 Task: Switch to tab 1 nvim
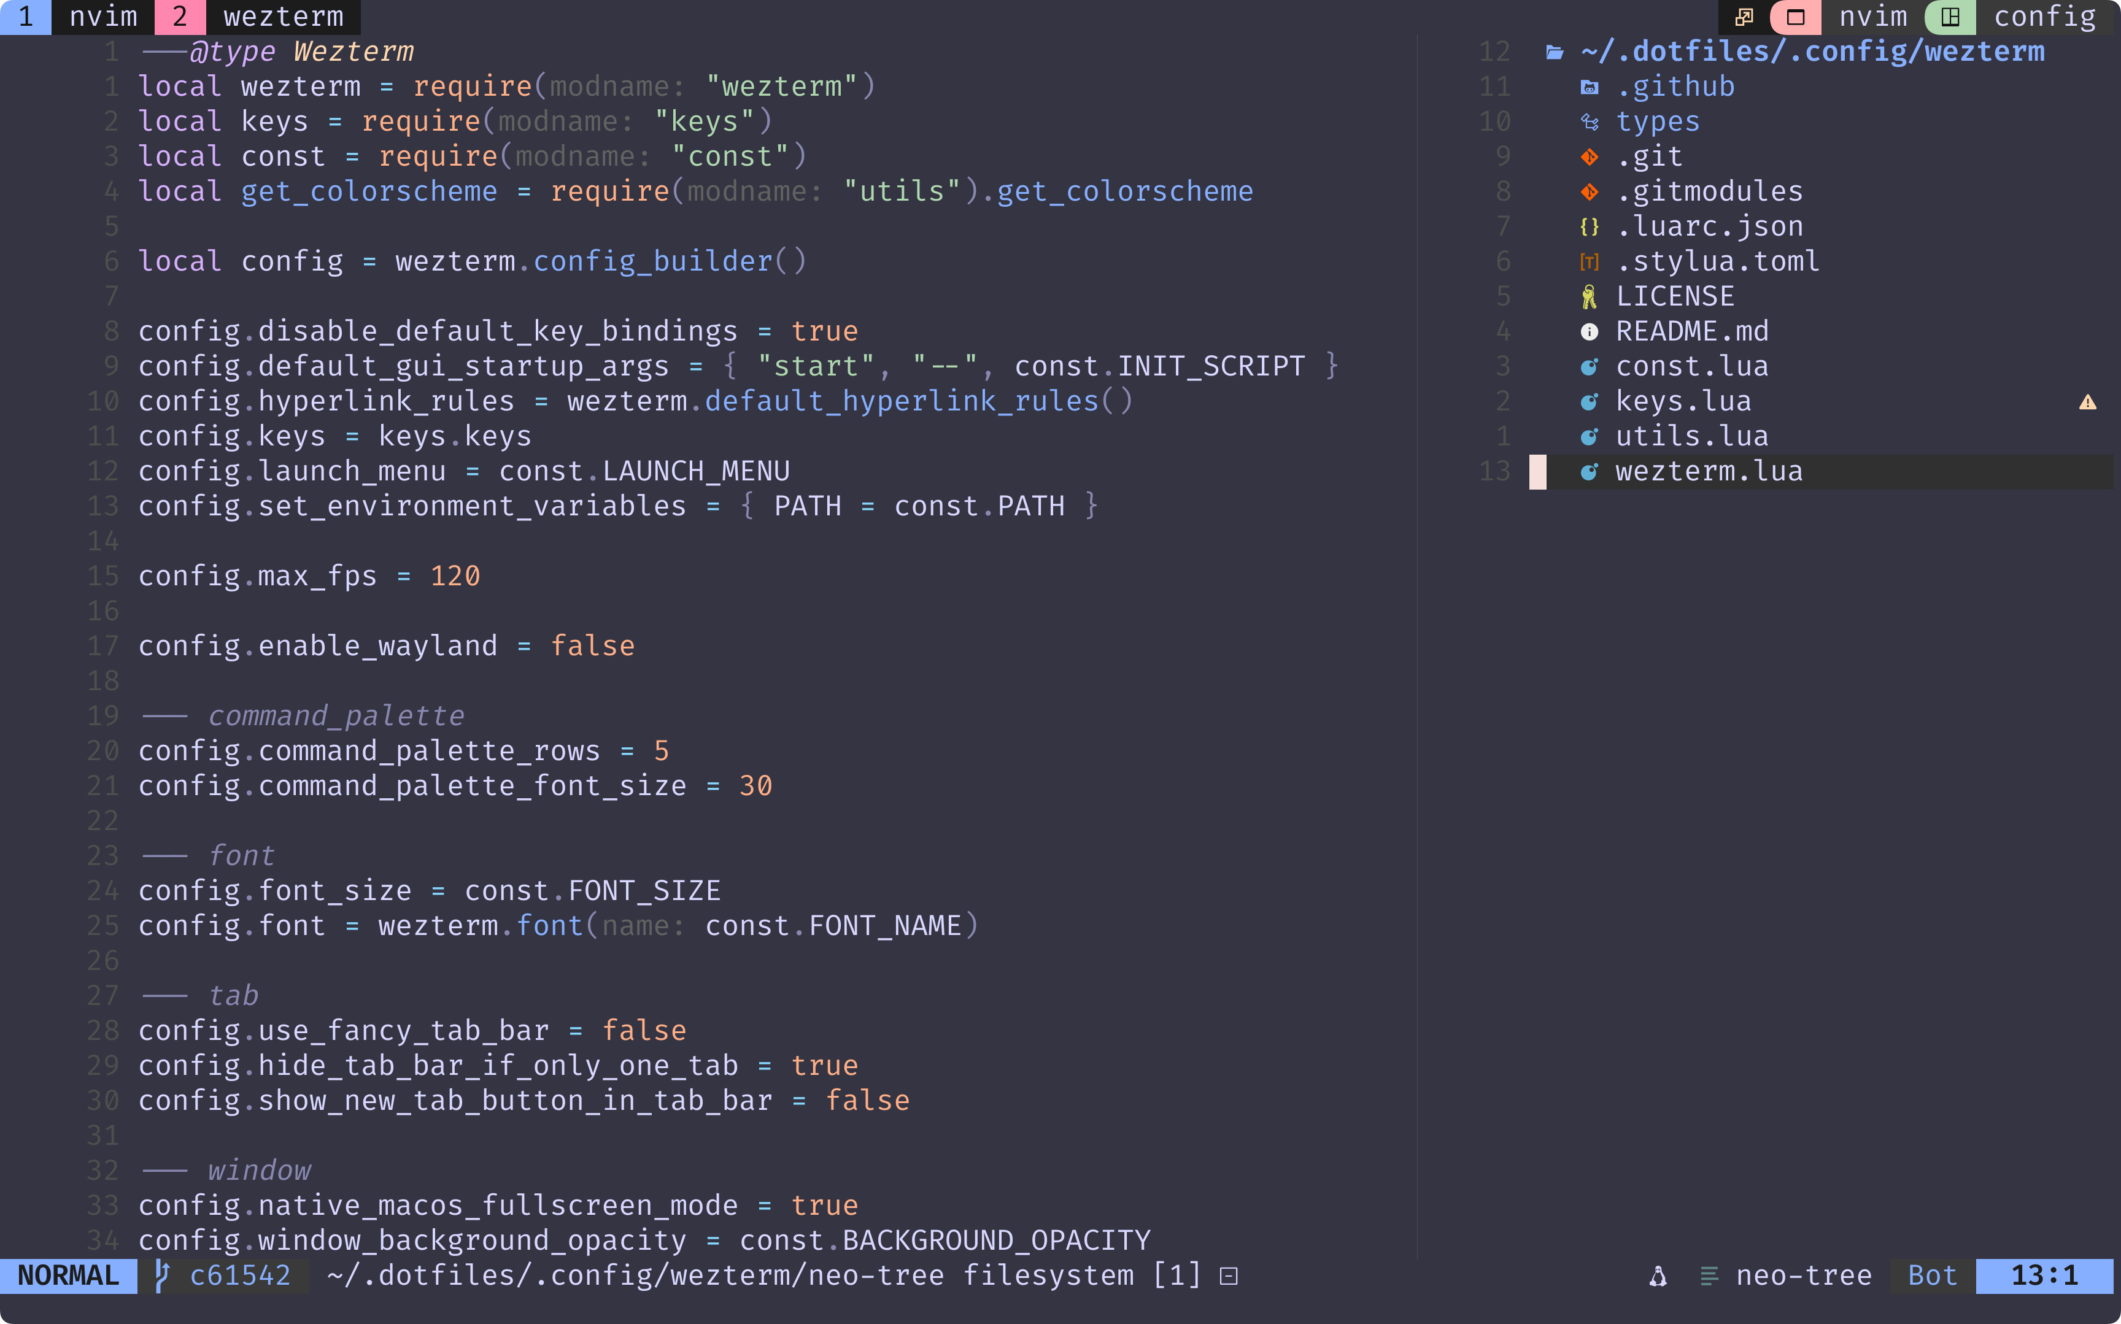click(76, 17)
